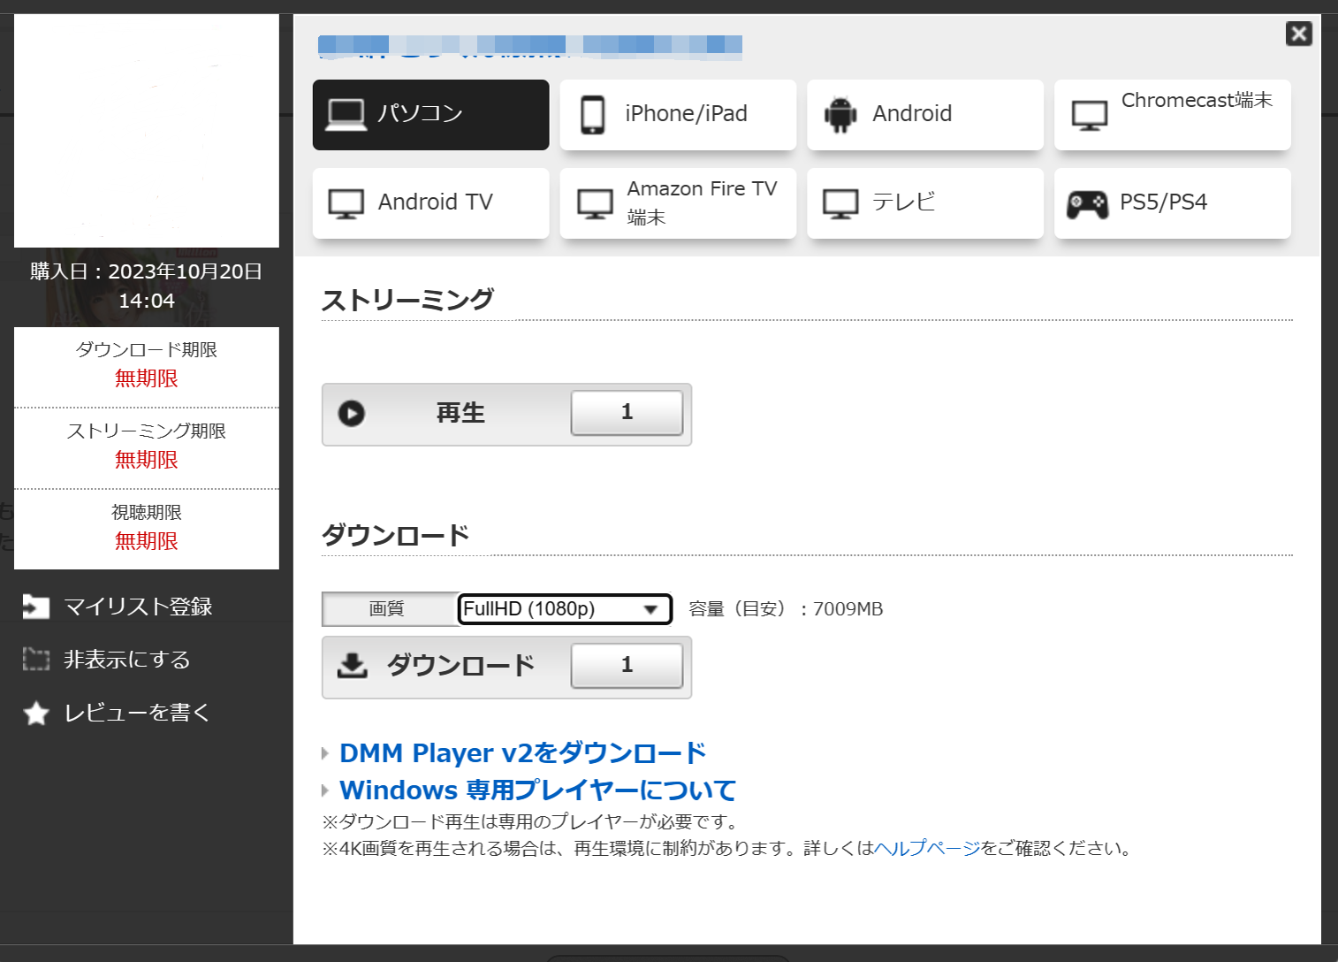Click the laptop icon on パソコン

coord(346,114)
